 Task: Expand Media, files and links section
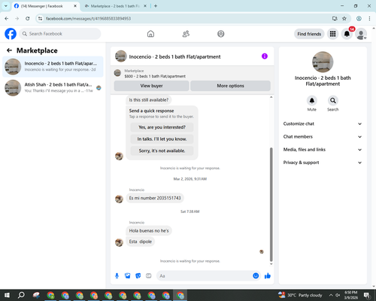point(323,150)
